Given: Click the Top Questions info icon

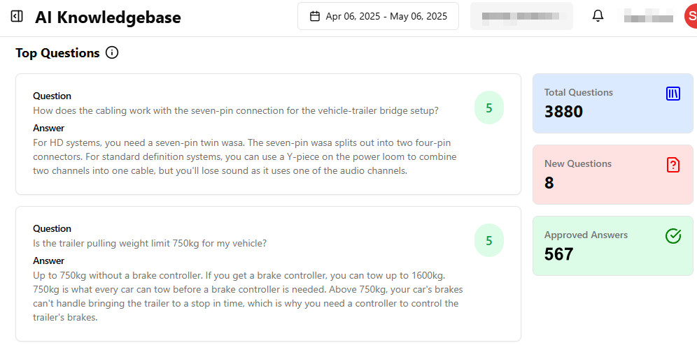Looking at the screenshot, I should pyautogui.click(x=112, y=53).
